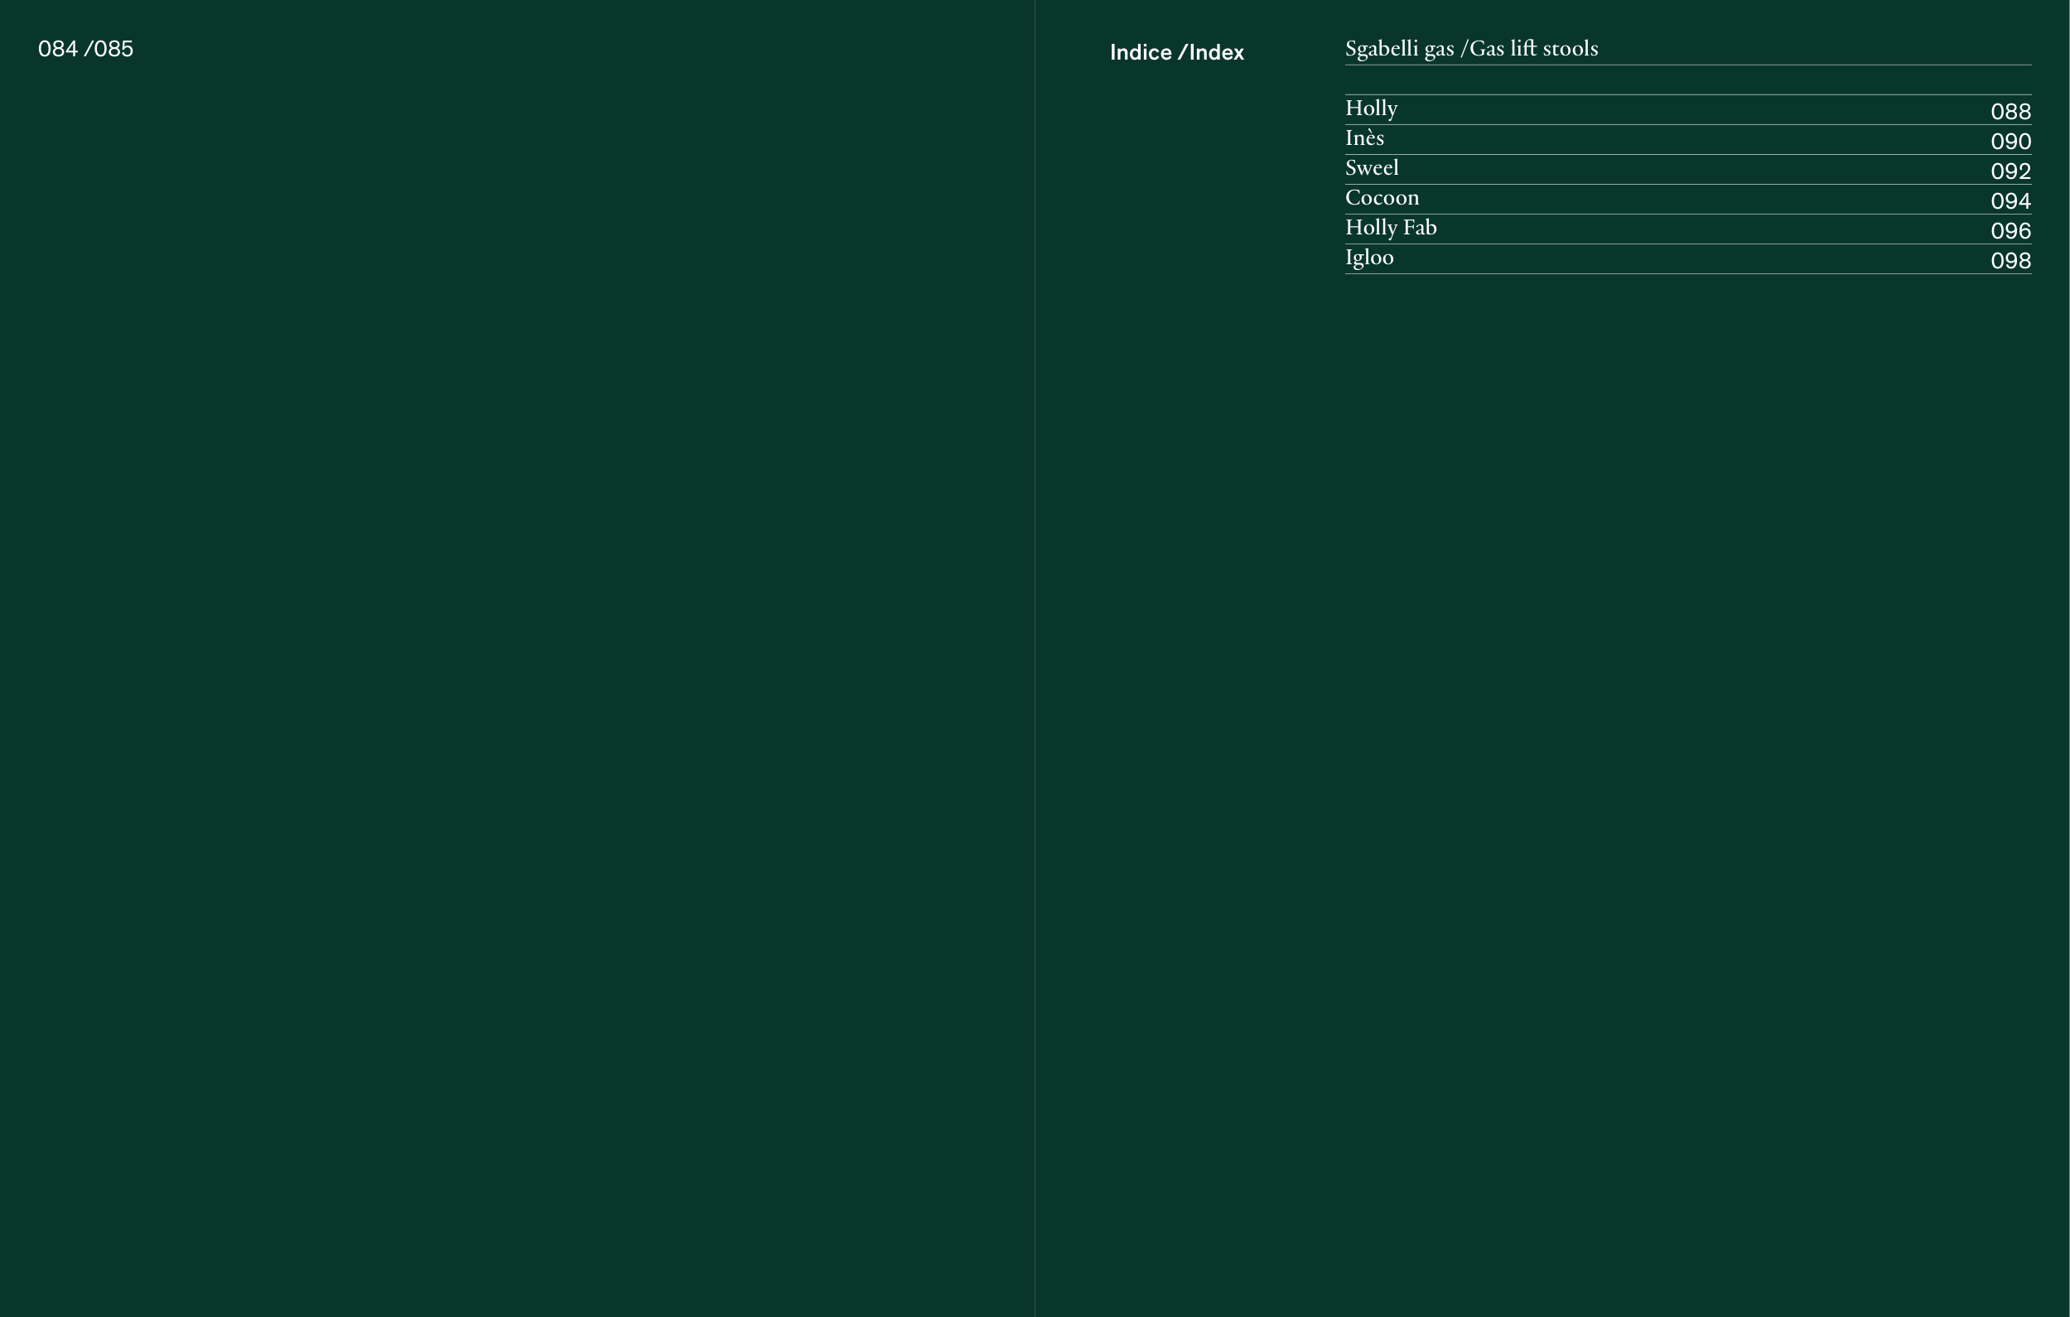Open the Holly Fab entry
Screen dimensions: 2070x1317
pyautogui.click(x=1390, y=228)
